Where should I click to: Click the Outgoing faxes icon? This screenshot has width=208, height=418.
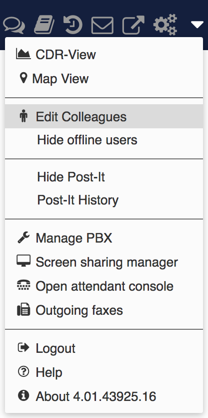[x=23, y=310]
